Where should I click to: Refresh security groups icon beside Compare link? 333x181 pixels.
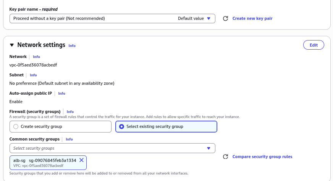tap(225, 157)
